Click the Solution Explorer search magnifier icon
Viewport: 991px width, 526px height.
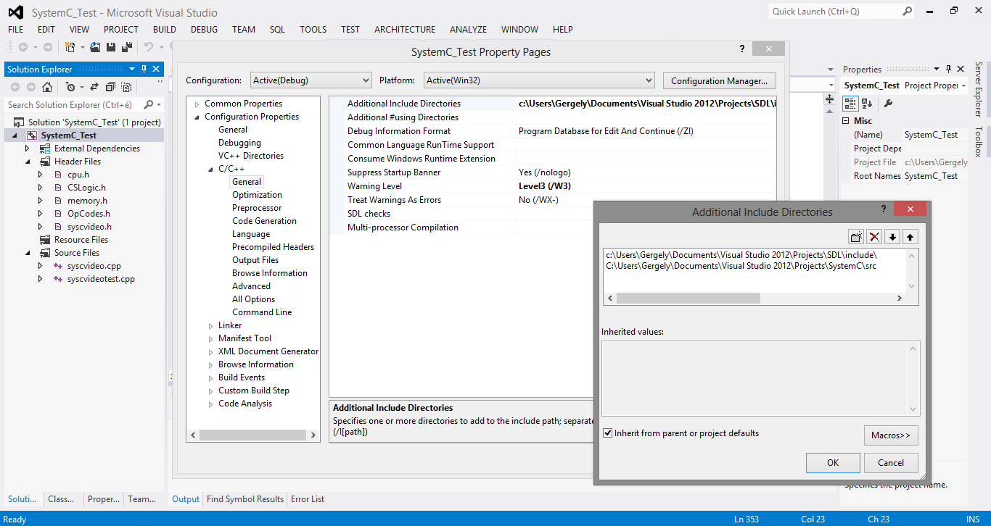pyautogui.click(x=148, y=105)
